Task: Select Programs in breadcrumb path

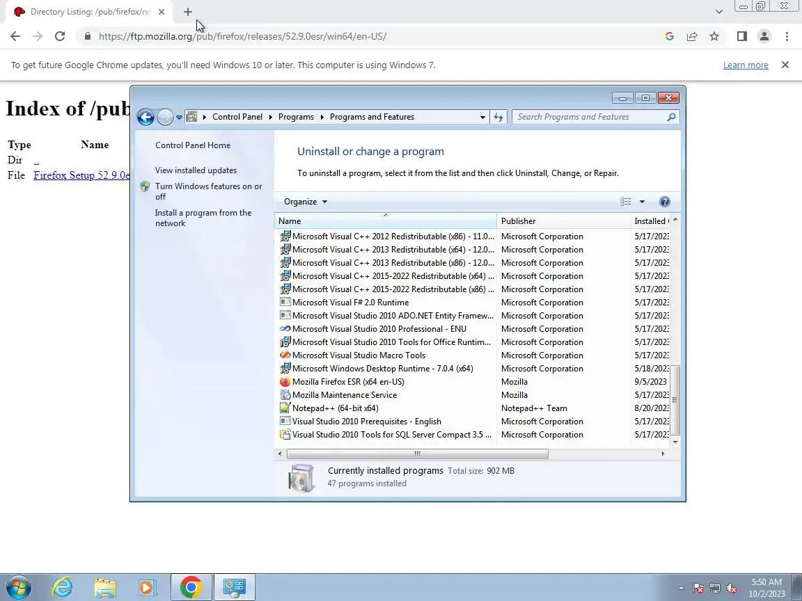Action: 296,117
